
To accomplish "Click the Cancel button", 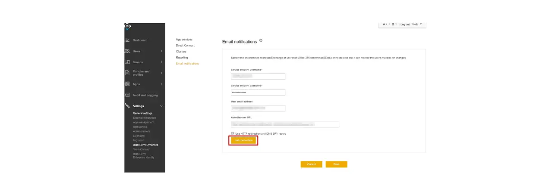I will [312, 164].
